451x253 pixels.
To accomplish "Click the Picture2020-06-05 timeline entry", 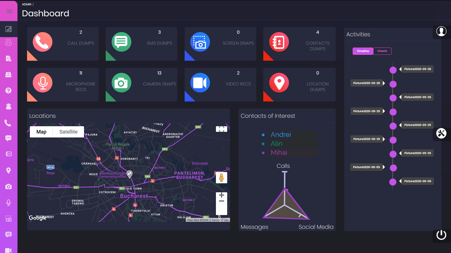I will [366, 167].
